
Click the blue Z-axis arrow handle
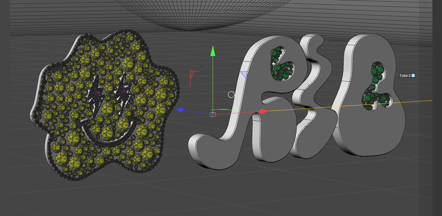point(180,110)
